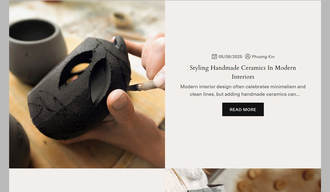Open the Read More button
330x192 pixels.
pyautogui.click(x=243, y=109)
